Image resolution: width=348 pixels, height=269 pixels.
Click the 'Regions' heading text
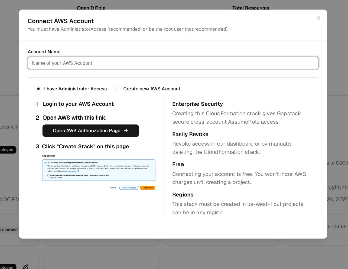coord(182,195)
